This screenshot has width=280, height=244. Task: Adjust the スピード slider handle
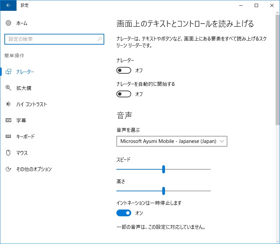(164, 169)
